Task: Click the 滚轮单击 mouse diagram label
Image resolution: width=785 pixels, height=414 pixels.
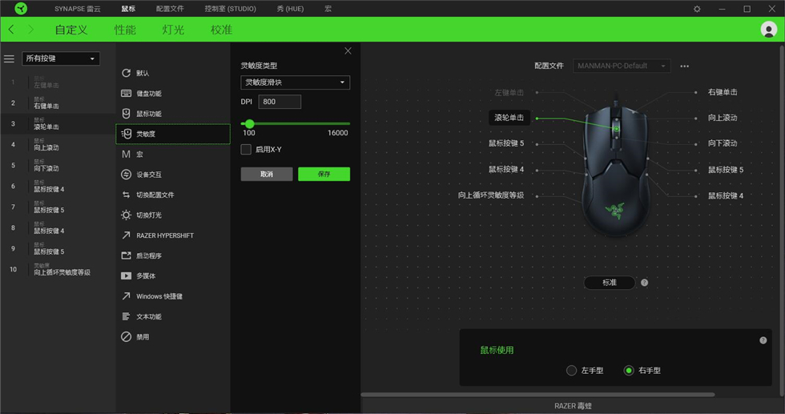Action: (x=509, y=118)
